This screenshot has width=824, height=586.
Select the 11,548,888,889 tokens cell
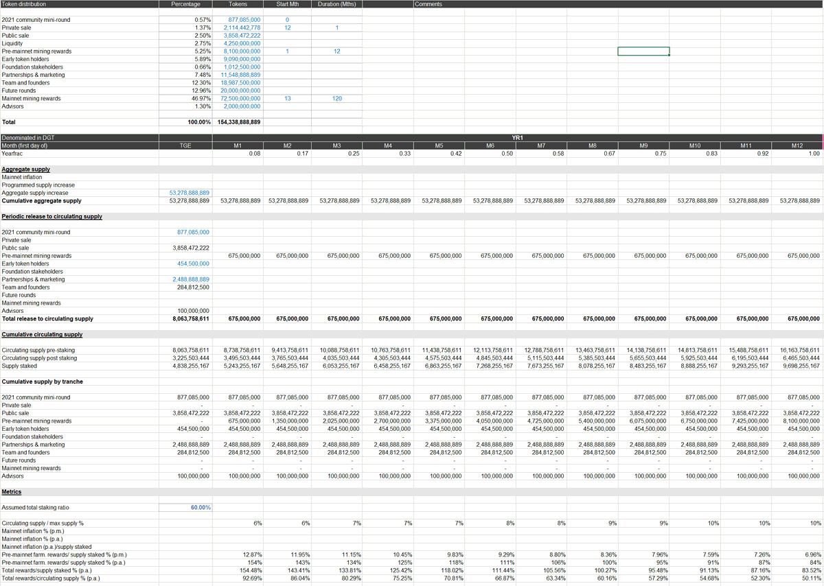(x=237, y=75)
